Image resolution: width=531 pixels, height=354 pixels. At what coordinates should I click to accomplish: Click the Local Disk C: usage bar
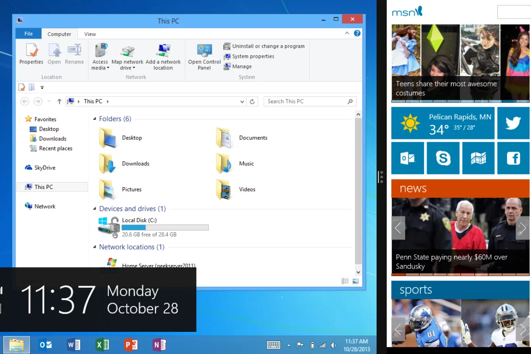(165, 227)
